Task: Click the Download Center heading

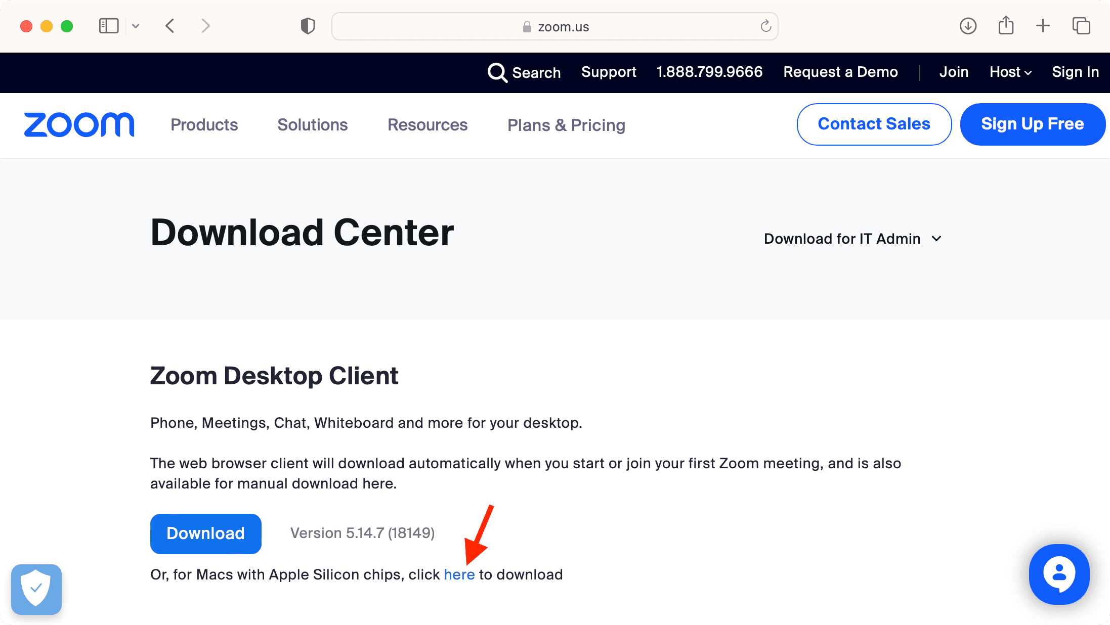Action: (302, 233)
